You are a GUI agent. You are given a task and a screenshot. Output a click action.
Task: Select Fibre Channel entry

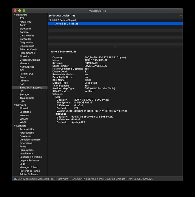(28, 53)
